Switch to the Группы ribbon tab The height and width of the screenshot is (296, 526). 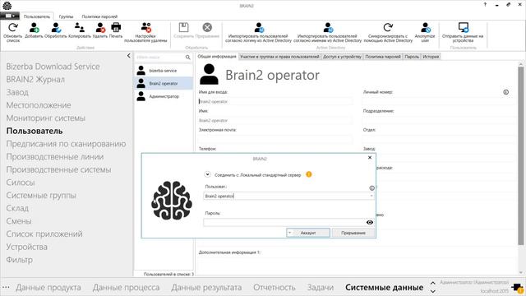[x=66, y=16]
